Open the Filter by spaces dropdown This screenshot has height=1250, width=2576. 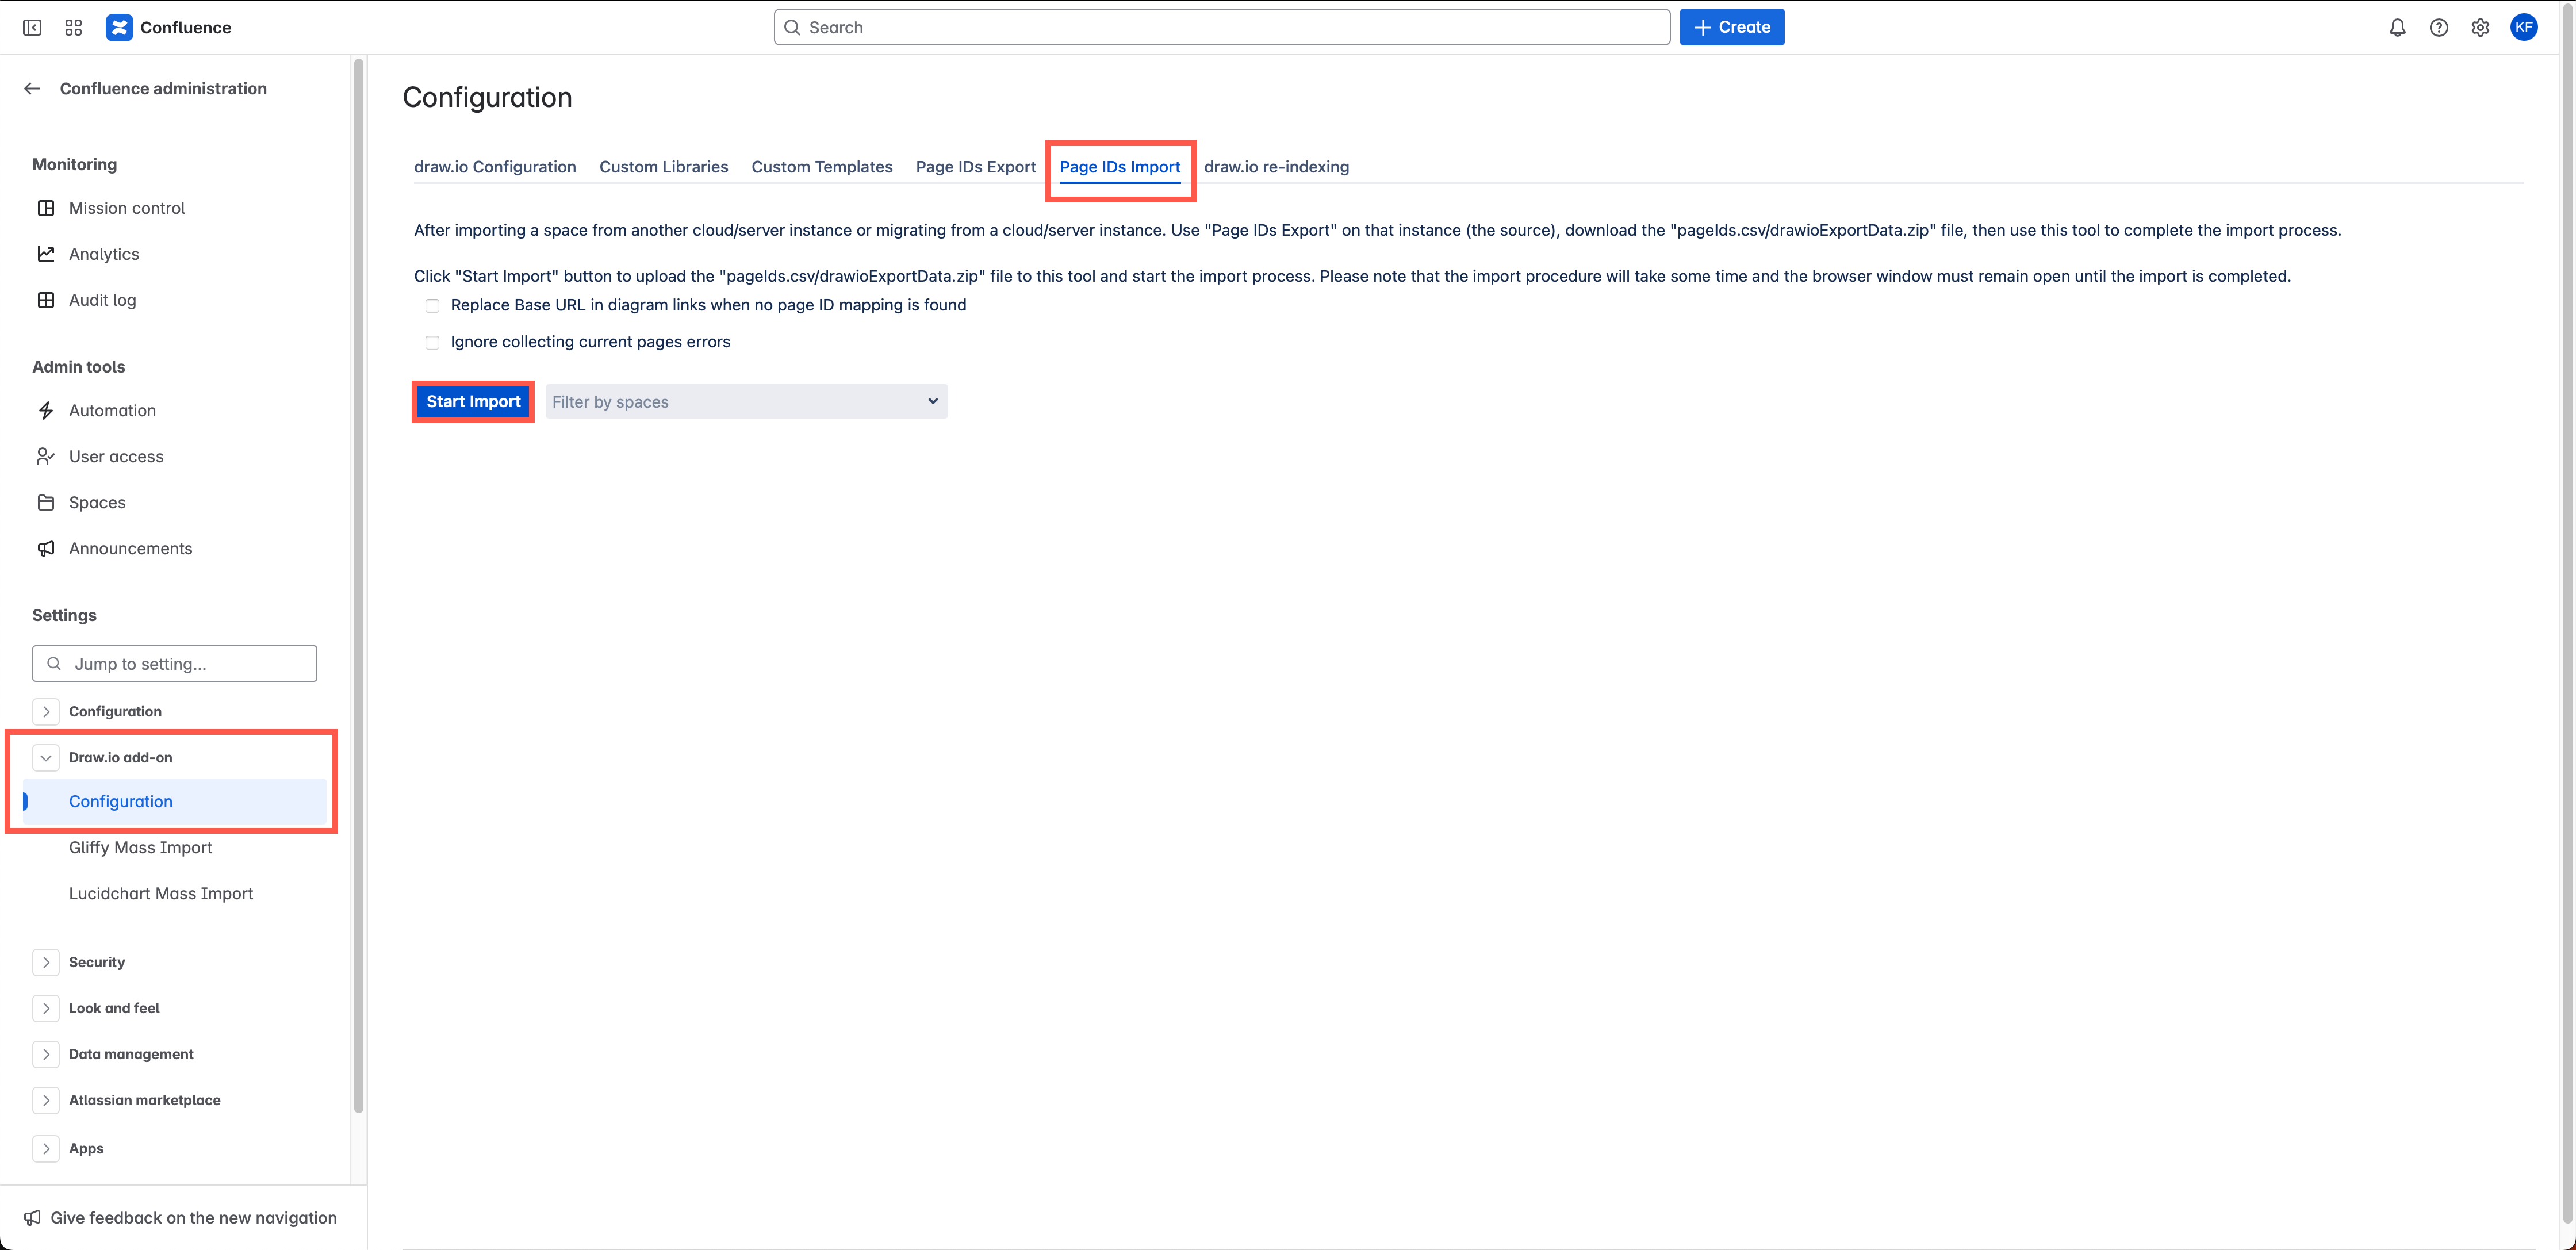click(746, 401)
